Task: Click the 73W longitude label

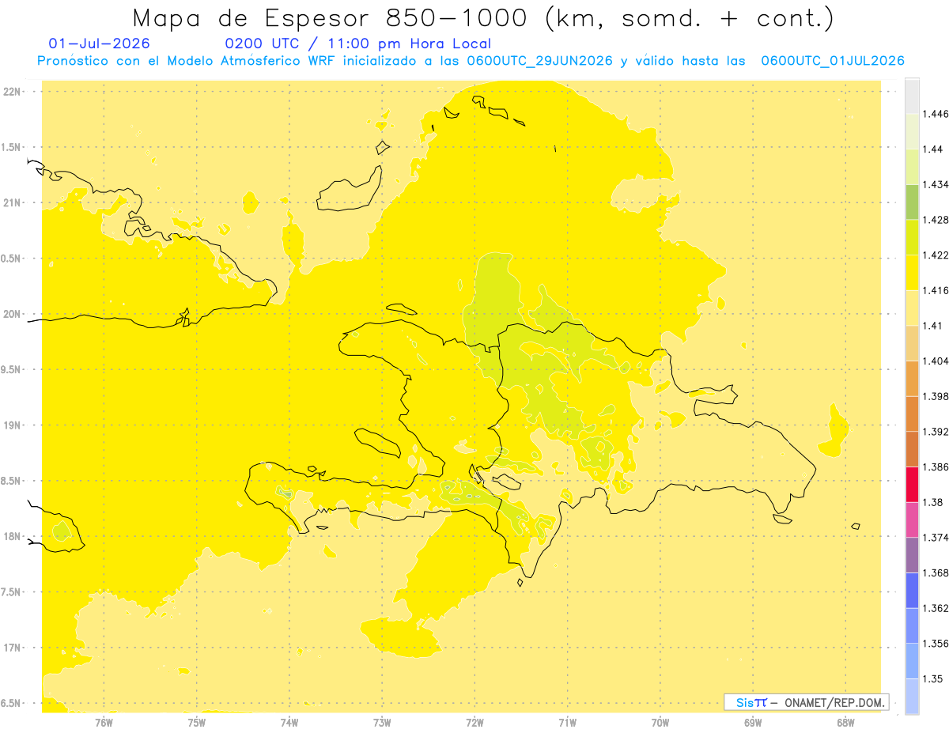Action: [382, 722]
